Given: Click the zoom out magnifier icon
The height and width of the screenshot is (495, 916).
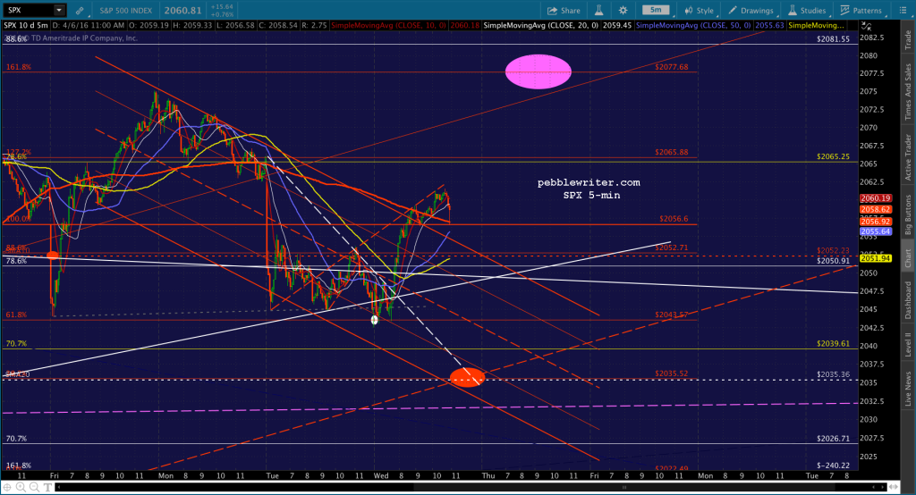Looking at the screenshot, I should coord(34,487).
